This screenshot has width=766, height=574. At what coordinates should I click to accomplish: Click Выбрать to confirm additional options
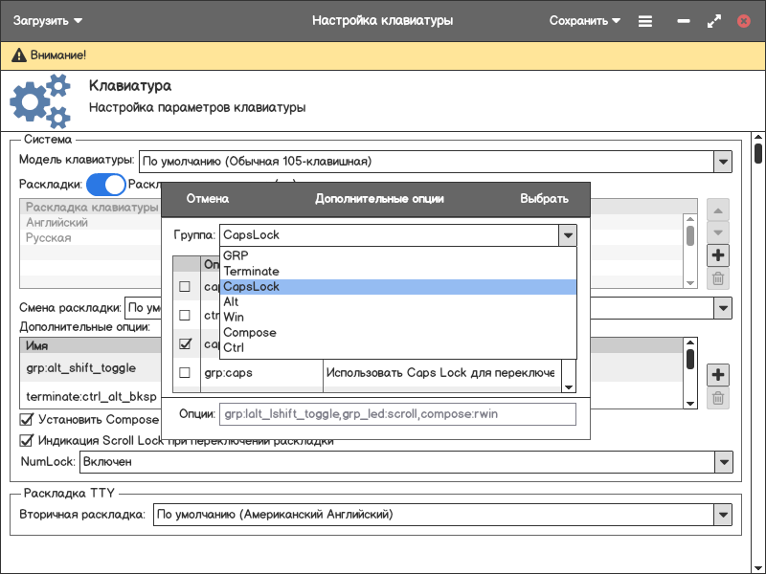544,199
